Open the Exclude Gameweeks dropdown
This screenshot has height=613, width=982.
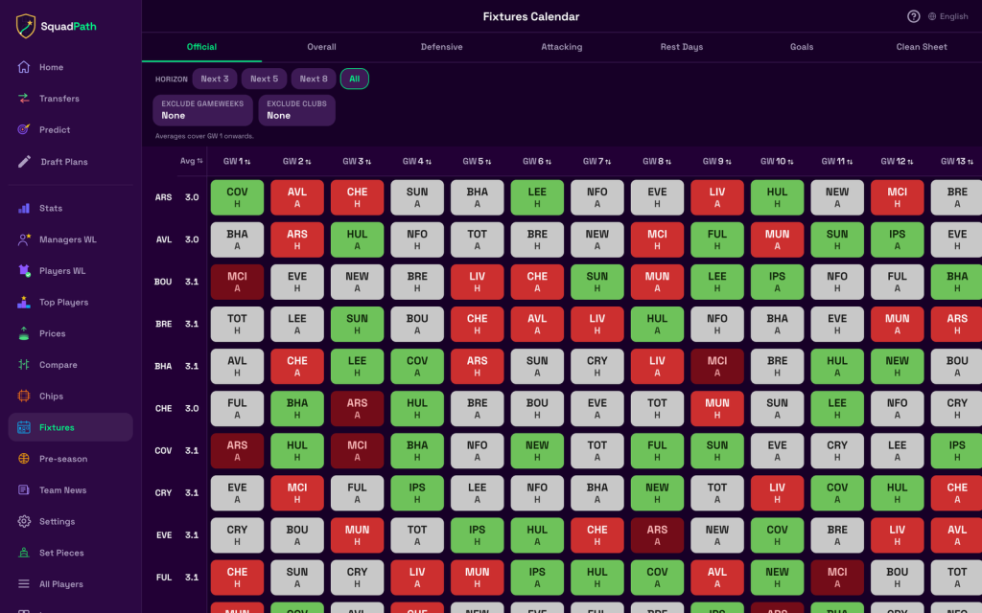(x=203, y=110)
